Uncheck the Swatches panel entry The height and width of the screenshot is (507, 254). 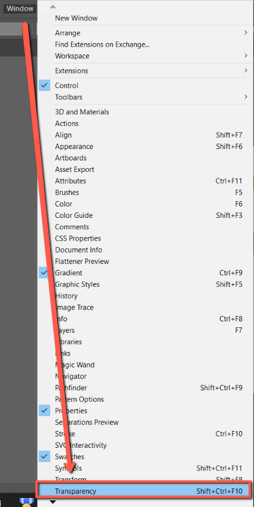pos(45,457)
